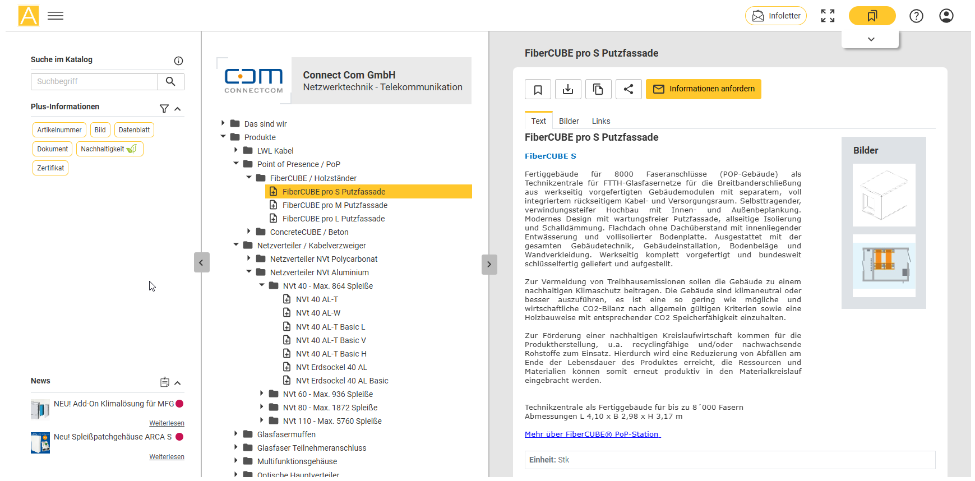Click the Connect Com logo
975x481 pixels.
(x=254, y=81)
